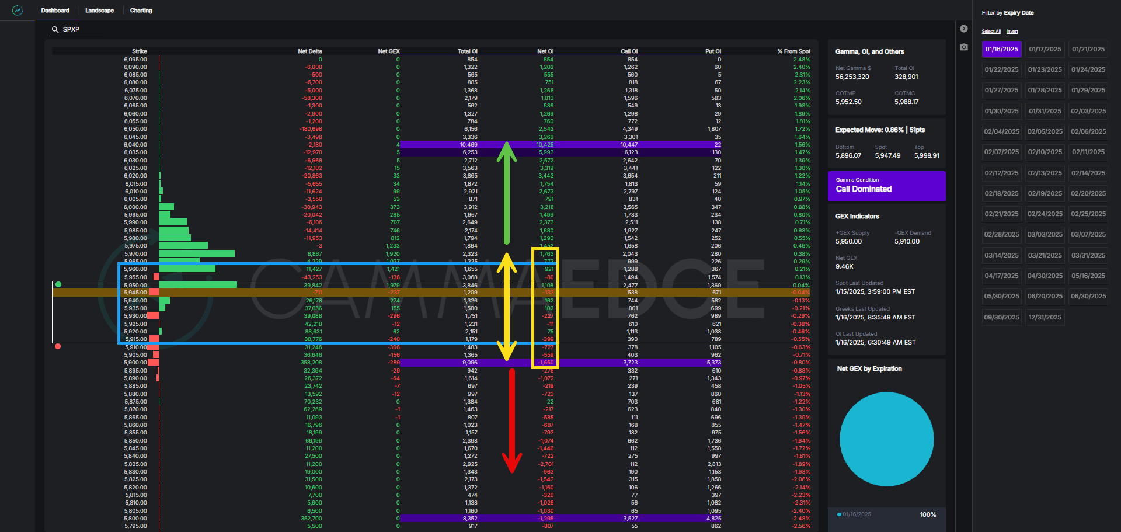Select the 09/30/2025 expiry date

coord(1002,318)
